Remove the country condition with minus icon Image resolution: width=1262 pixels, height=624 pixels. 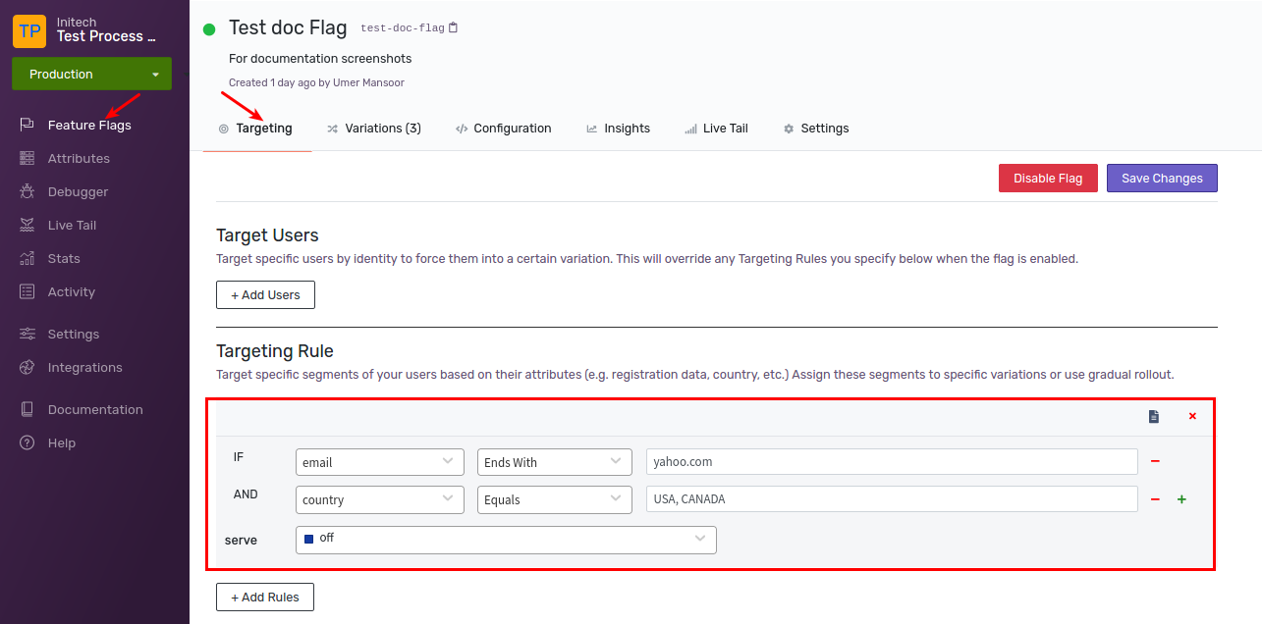click(1155, 499)
